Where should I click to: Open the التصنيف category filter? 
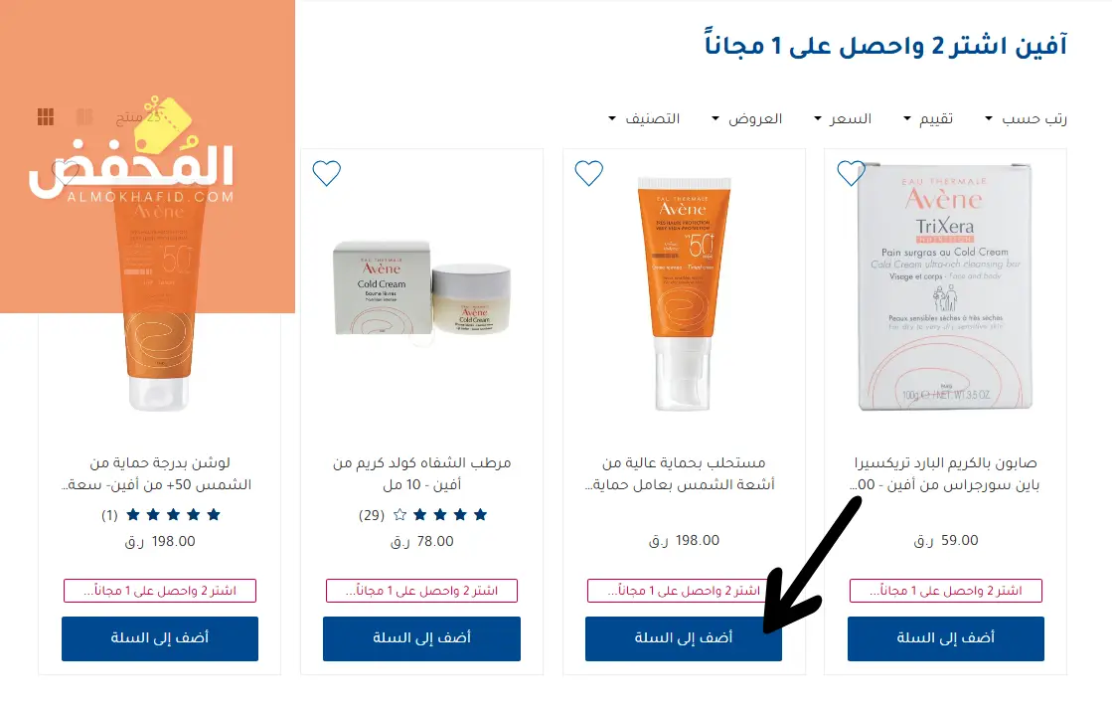coord(644,118)
